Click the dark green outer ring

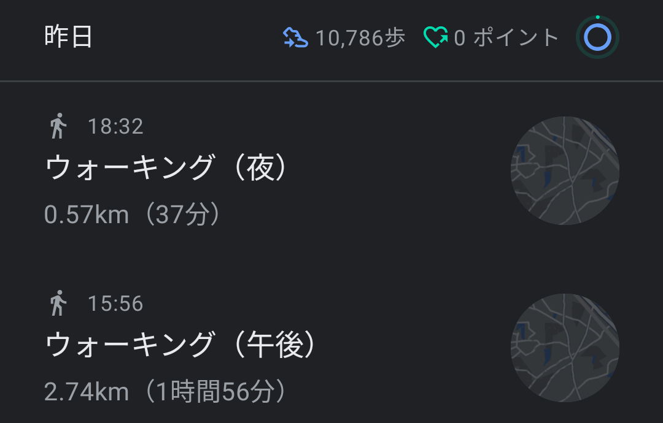(597, 18)
